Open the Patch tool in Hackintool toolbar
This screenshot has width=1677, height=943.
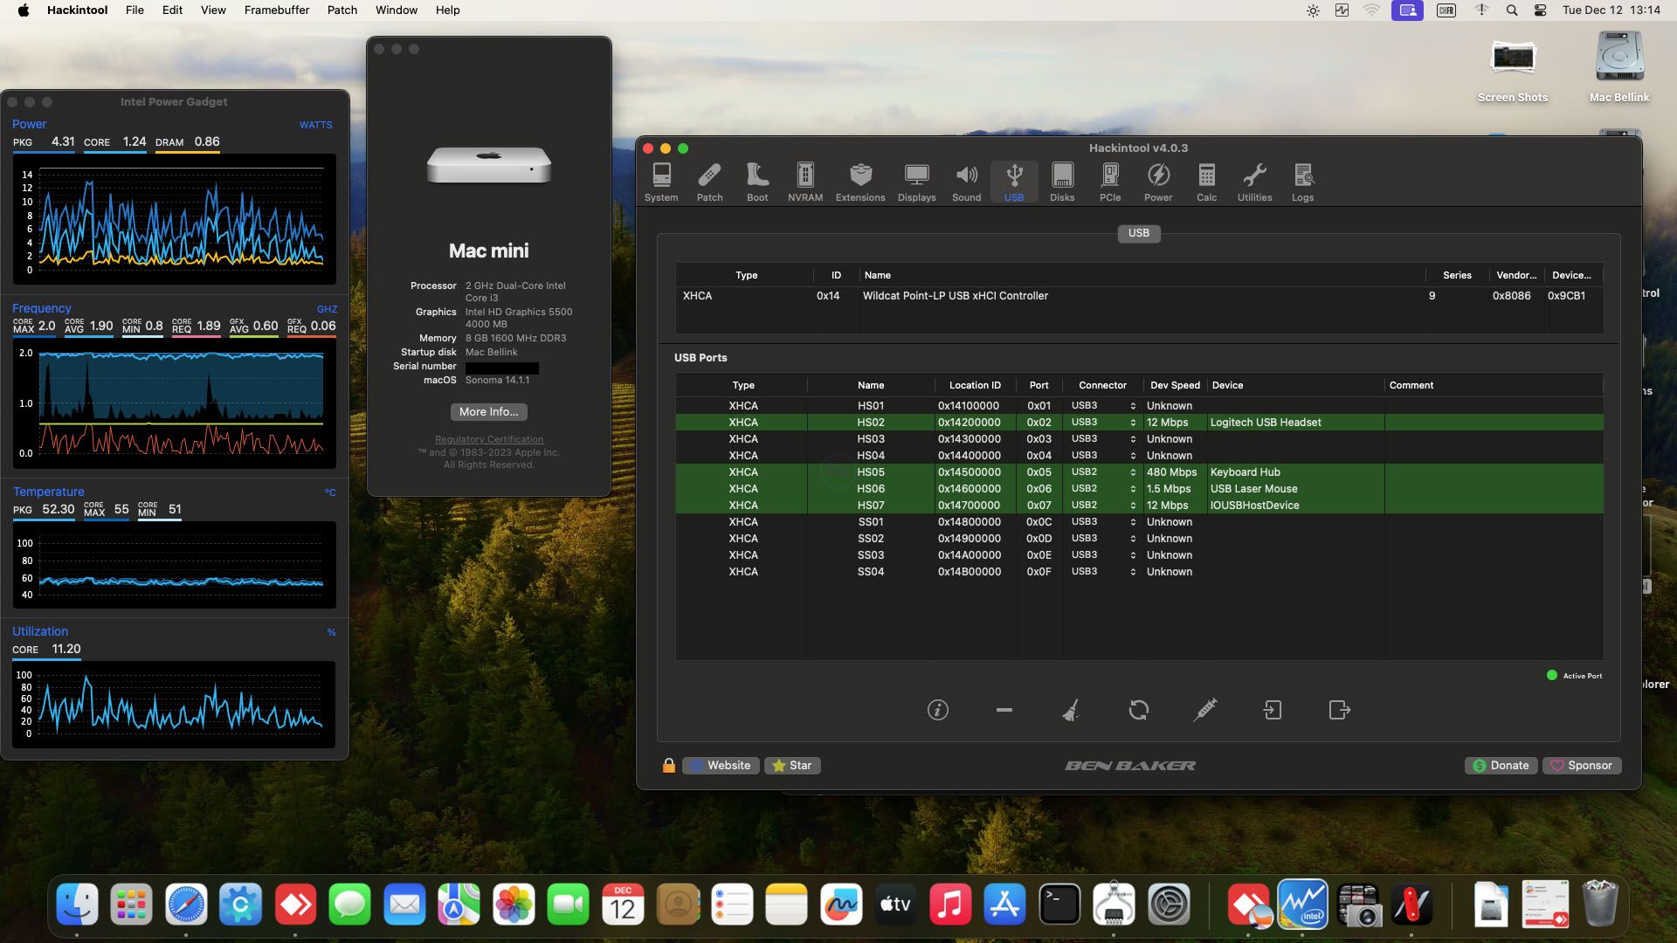[x=709, y=182]
